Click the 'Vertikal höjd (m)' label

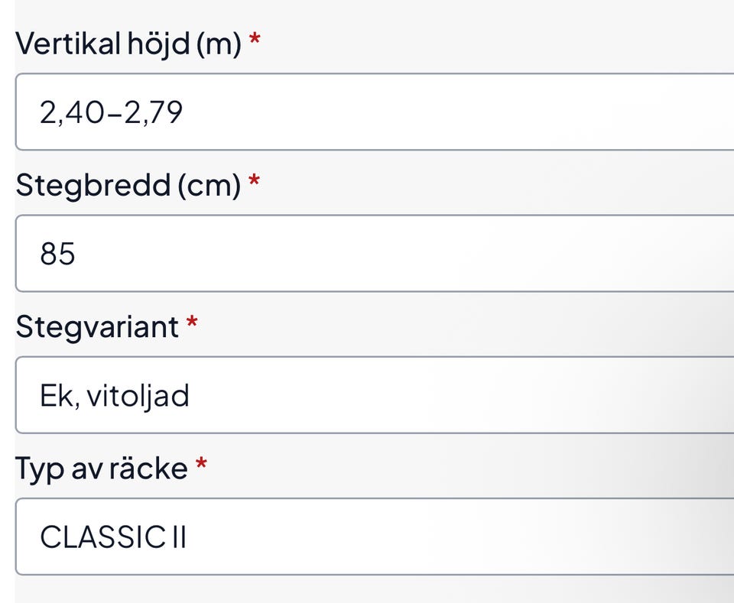(x=128, y=44)
